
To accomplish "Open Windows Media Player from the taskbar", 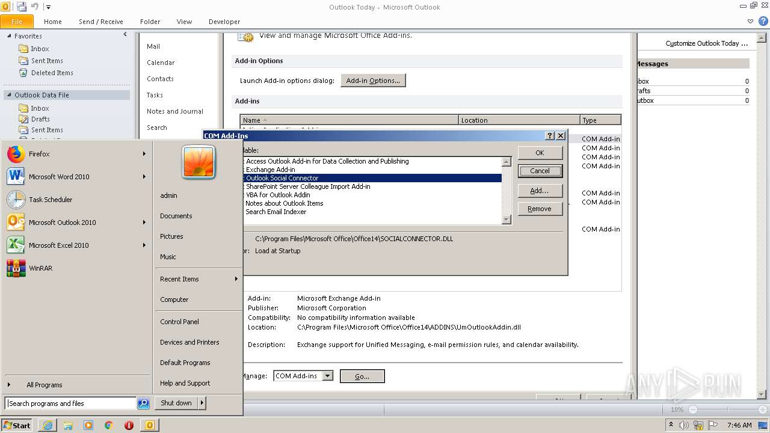I will point(88,425).
